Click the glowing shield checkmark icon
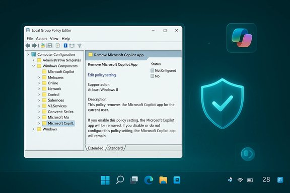This screenshot has width=290, height=193. point(222,104)
